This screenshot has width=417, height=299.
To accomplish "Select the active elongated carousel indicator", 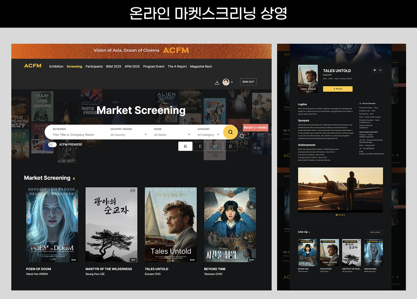I will (x=337, y=215).
